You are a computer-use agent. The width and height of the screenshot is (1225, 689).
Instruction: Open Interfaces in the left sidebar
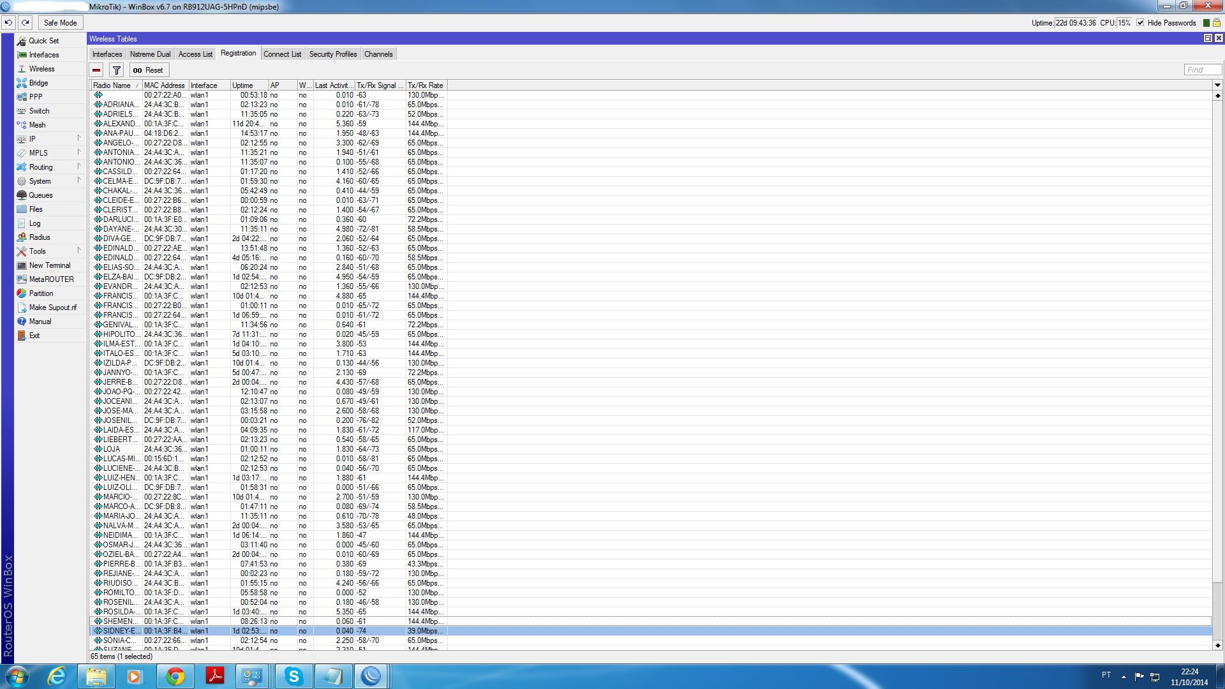coord(43,55)
